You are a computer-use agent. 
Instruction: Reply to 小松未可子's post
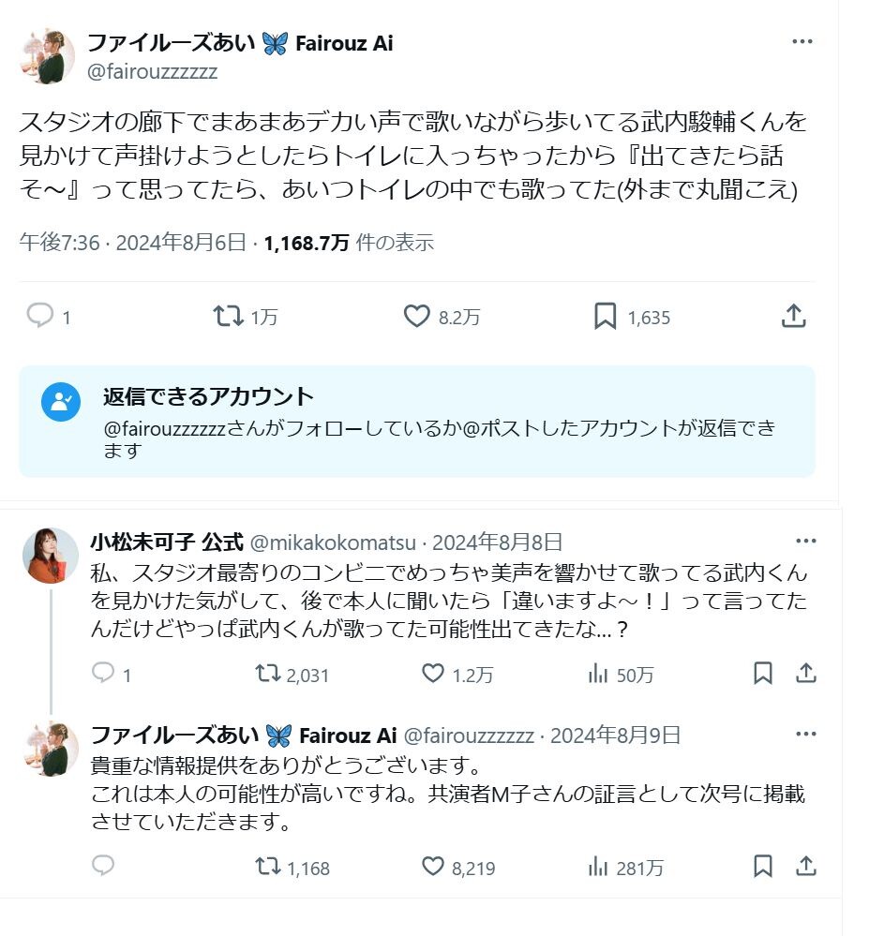point(103,674)
